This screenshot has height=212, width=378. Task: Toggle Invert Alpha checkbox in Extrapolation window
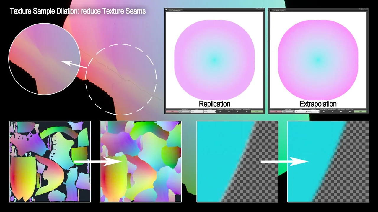(324, 112)
